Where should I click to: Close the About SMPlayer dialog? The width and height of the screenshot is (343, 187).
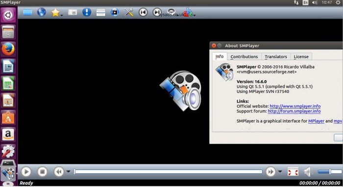click(x=214, y=45)
